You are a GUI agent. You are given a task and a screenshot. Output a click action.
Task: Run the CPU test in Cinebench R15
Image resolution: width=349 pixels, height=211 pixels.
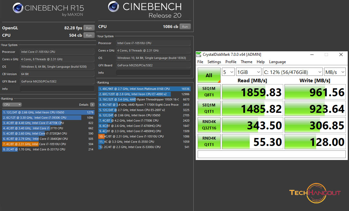pyautogui.click(x=89, y=35)
